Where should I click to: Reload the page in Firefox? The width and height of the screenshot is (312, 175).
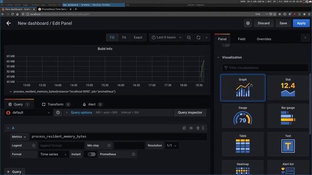(x=12, y=14)
